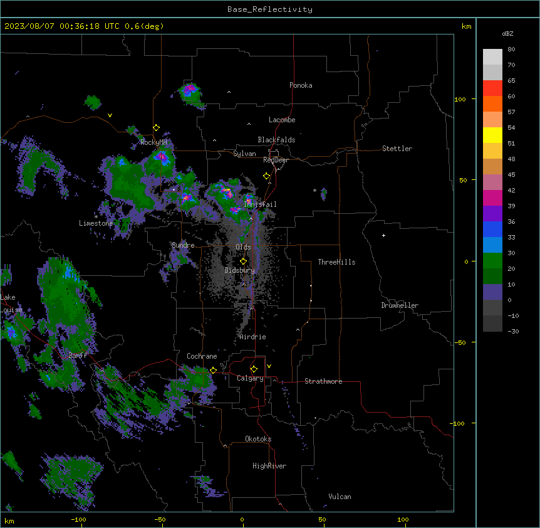Click the Sylvan label on map

244,154
